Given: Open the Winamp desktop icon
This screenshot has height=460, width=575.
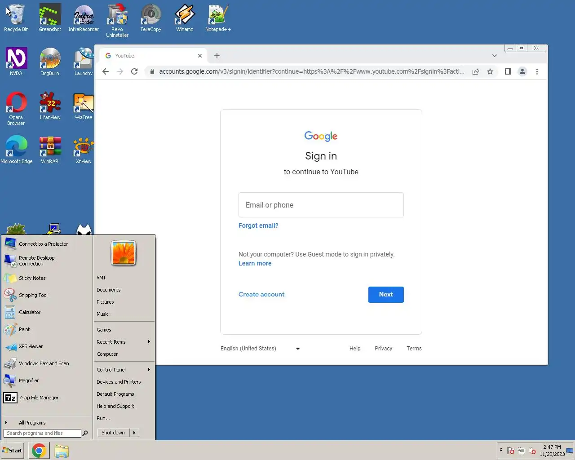Looking at the screenshot, I should [185, 18].
